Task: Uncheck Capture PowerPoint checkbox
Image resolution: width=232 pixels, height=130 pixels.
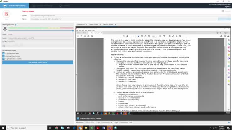Action: [3, 53]
